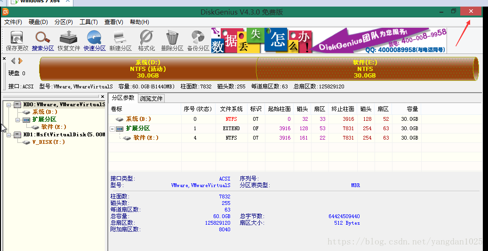Screen dimensions: 488x251
Task: Click the Save Changes (保存更改) toolbar icon
Action: (x=17, y=41)
